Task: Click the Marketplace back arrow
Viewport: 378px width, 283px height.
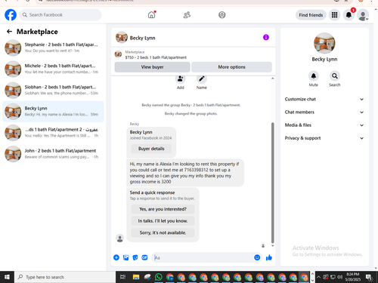Action: coord(9,32)
